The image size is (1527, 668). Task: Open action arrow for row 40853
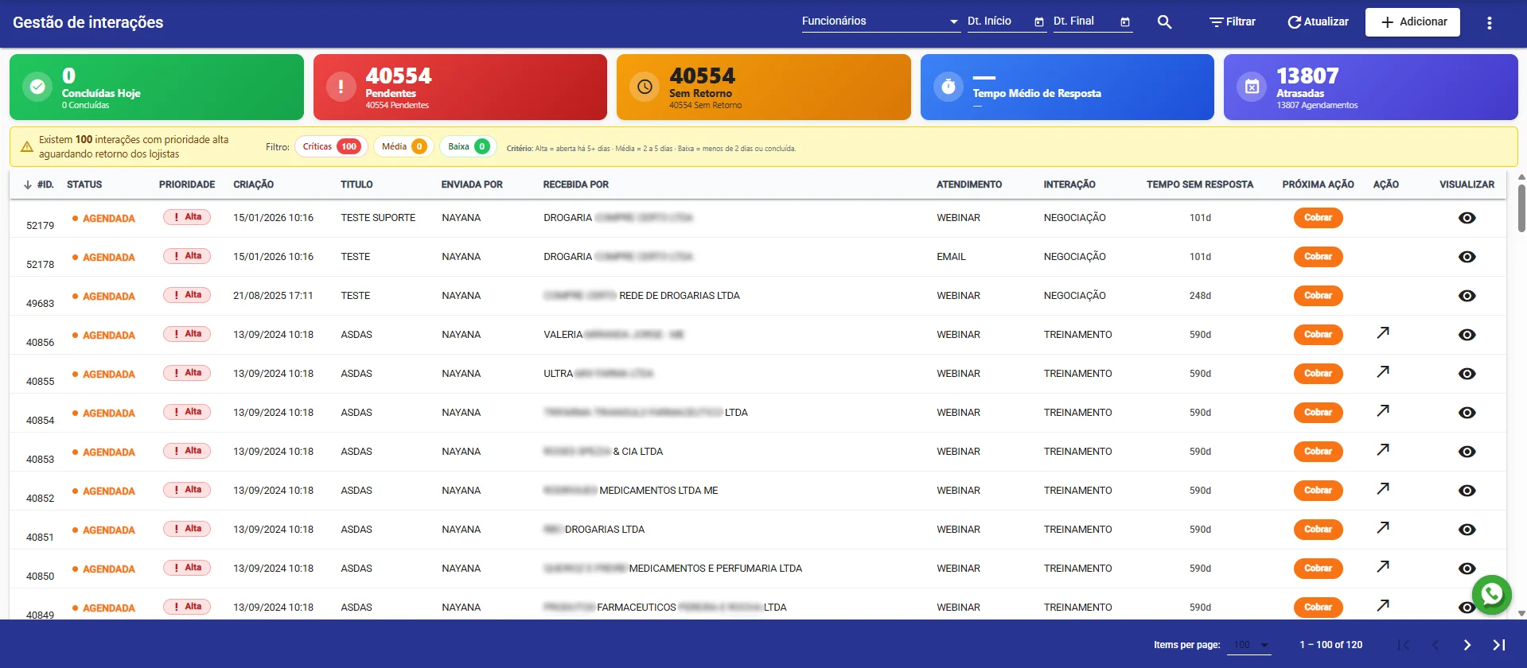[x=1383, y=449]
